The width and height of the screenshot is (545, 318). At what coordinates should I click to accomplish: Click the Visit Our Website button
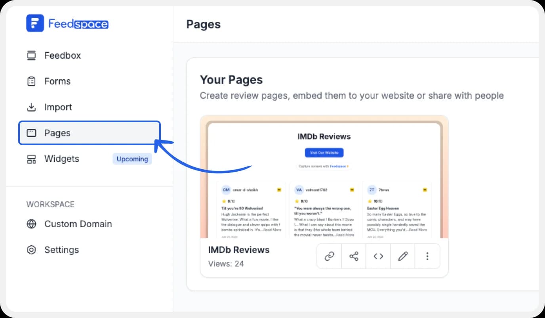[x=324, y=152]
